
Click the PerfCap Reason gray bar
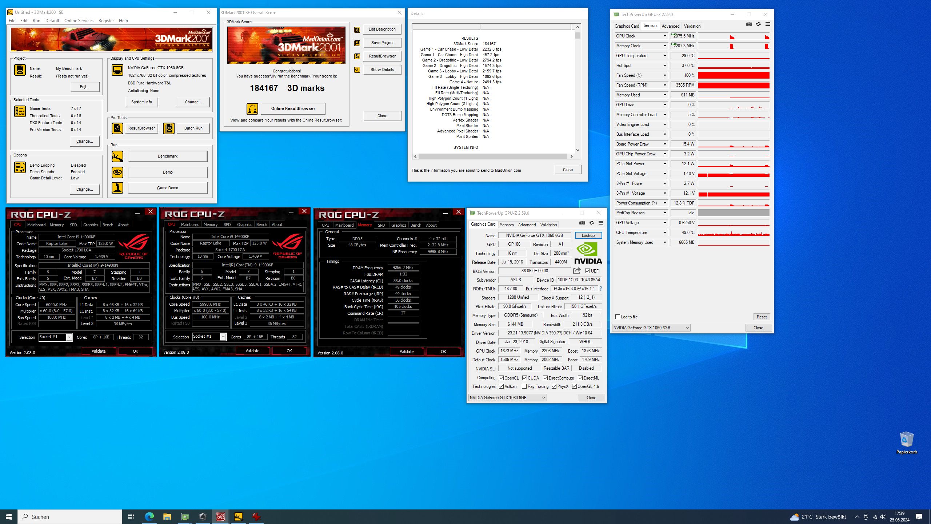[x=734, y=213]
